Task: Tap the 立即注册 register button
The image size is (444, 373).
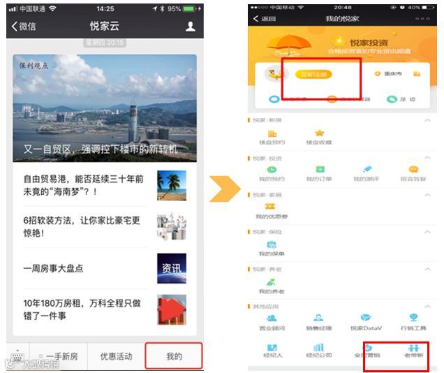Action: (x=313, y=75)
